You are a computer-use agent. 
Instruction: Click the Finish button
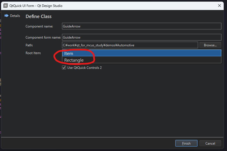186,143
